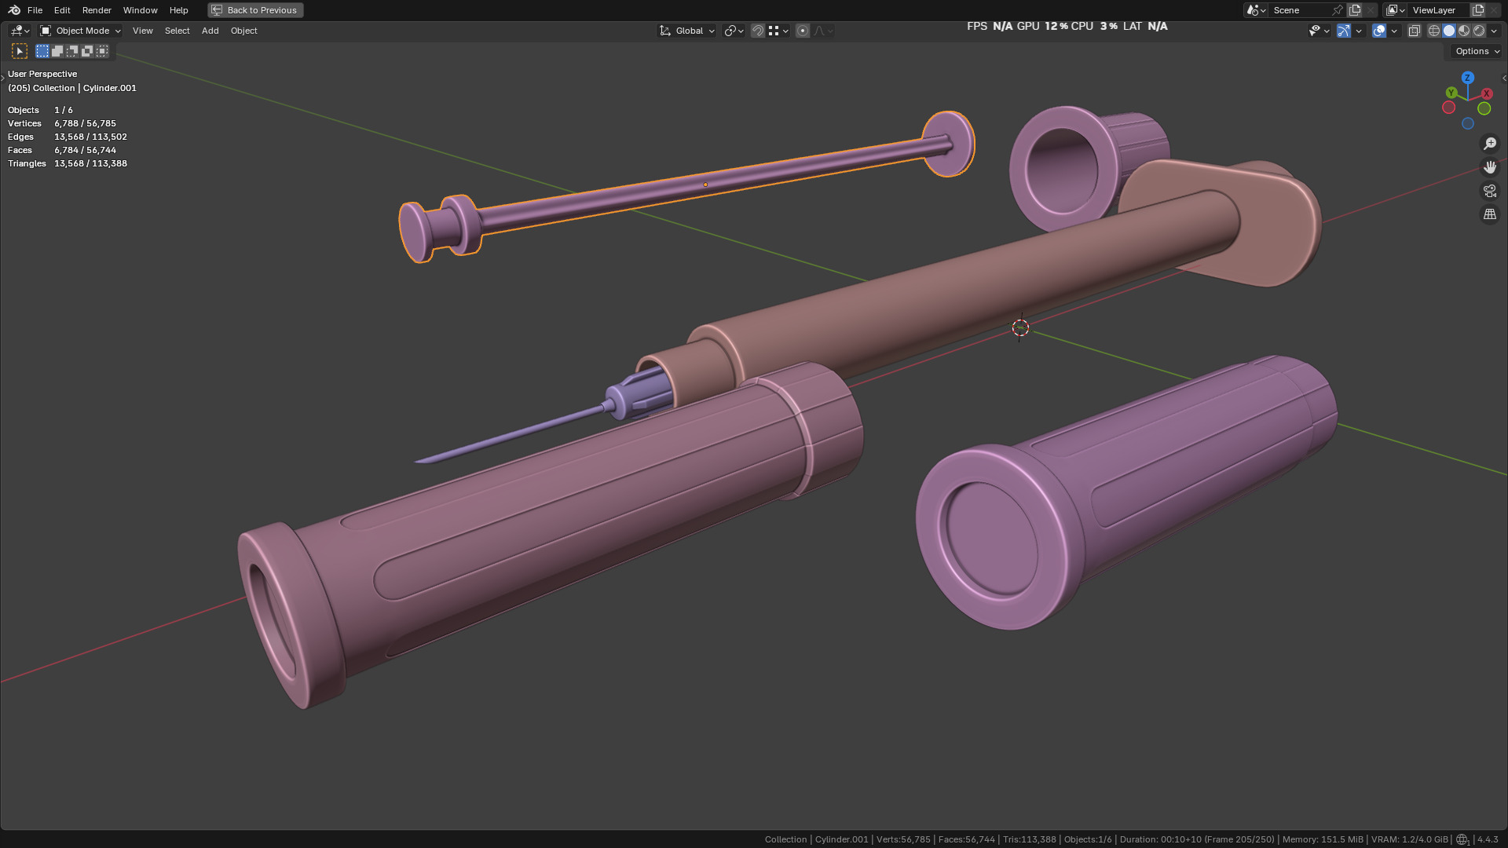The height and width of the screenshot is (848, 1508).
Task: Click the negative Z axis gizmo circle
Action: coord(1467,123)
